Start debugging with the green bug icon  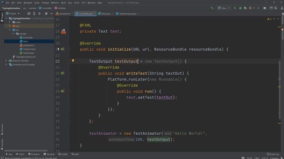click(x=241, y=8)
